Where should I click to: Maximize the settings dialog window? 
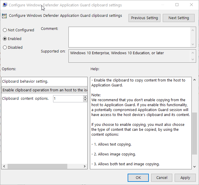[x=177, y=5]
